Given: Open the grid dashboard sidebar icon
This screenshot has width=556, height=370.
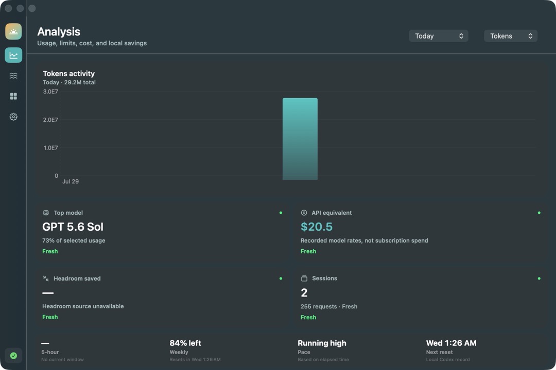Looking at the screenshot, I should 13,96.
